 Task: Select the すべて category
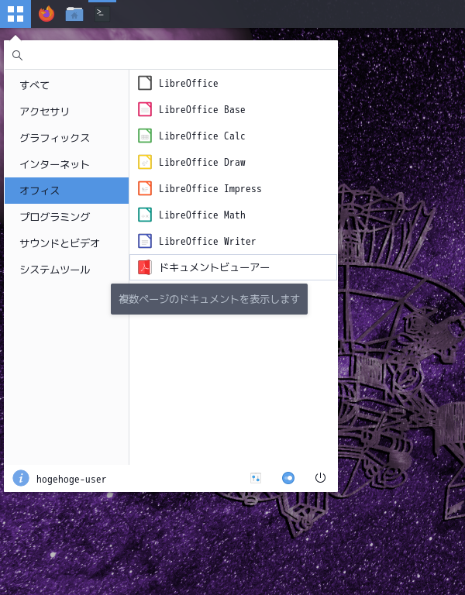67,85
